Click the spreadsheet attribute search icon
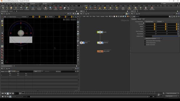This screenshot has width=180, height=101. click(76, 72)
